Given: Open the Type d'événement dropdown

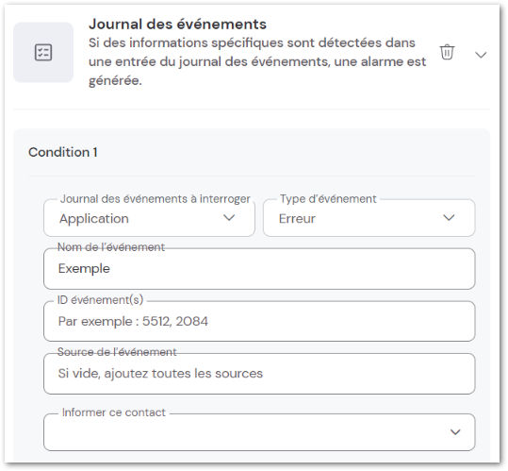Looking at the screenshot, I should [369, 218].
